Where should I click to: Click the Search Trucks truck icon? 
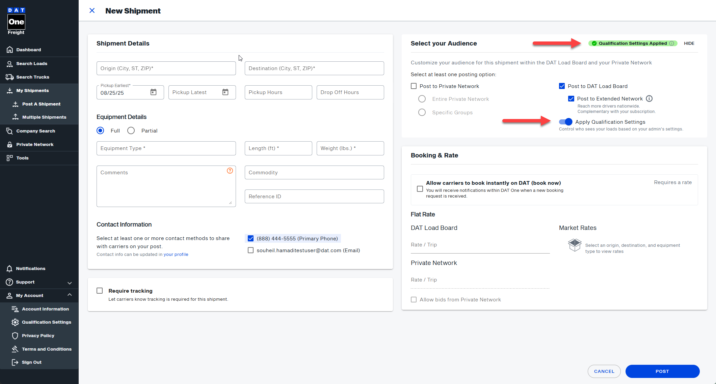tap(10, 77)
